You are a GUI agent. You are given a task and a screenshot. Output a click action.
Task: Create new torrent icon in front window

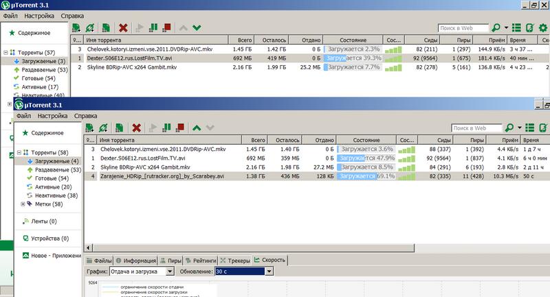119,128
